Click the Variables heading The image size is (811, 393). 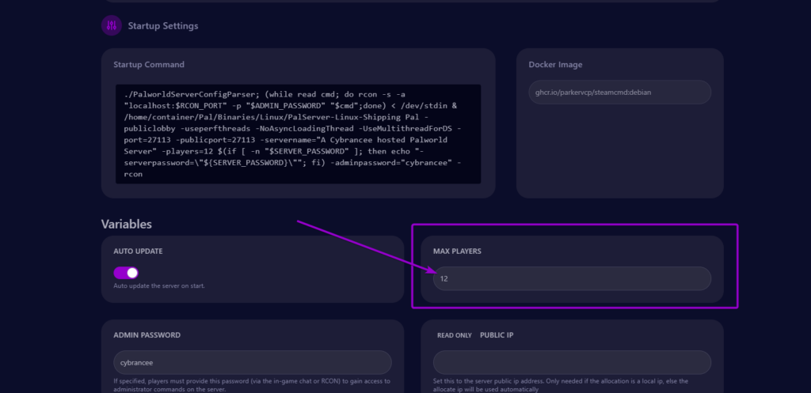(x=127, y=224)
